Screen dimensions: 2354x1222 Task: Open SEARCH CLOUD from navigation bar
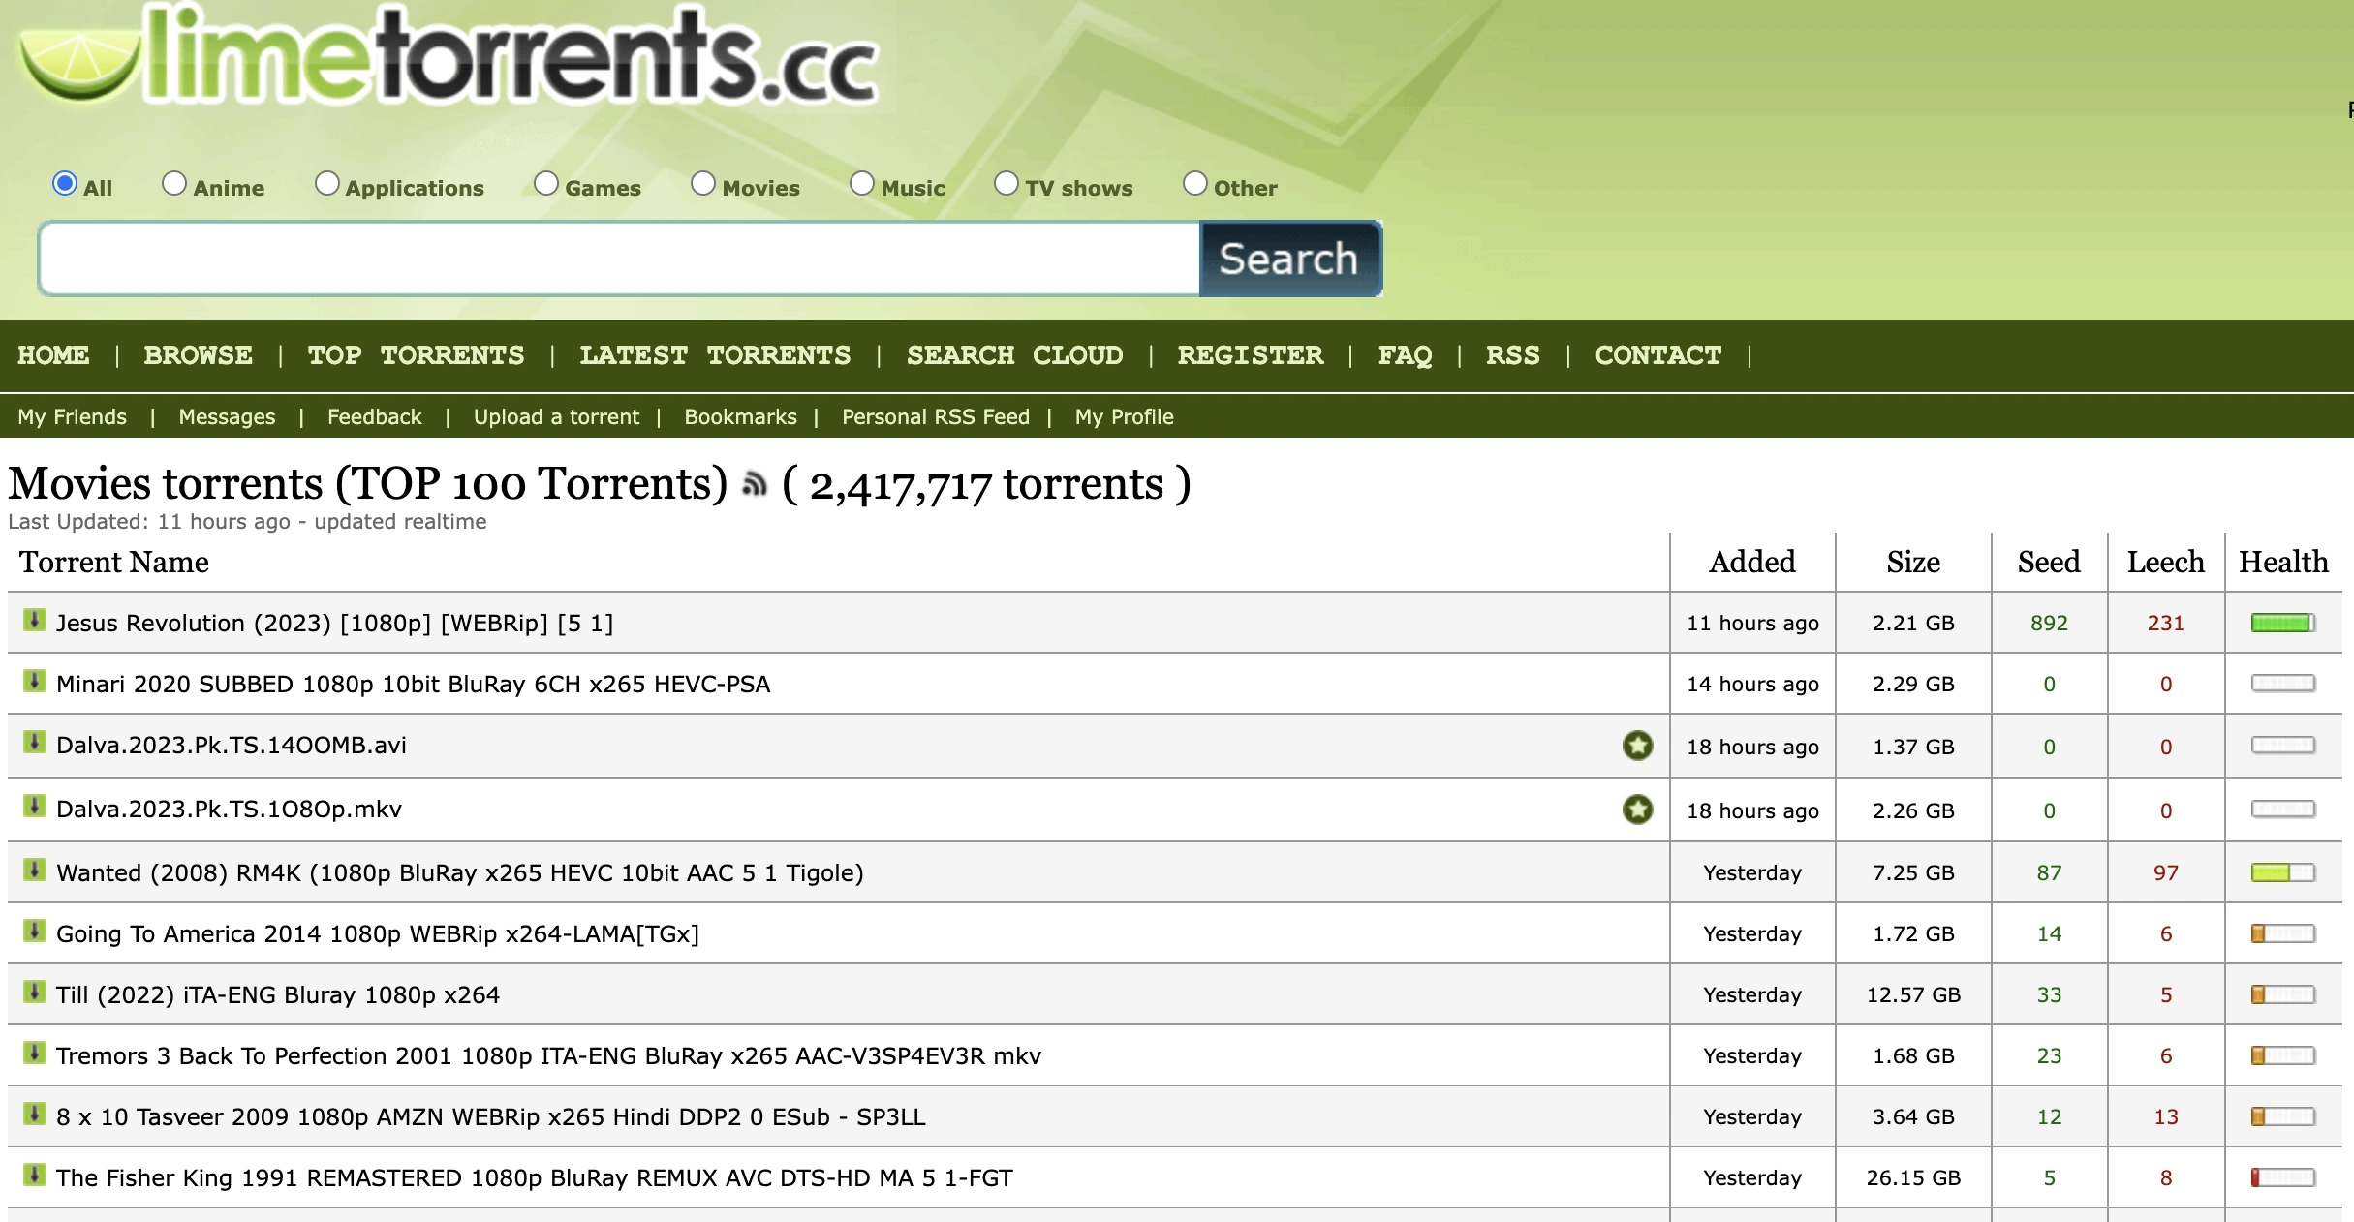pos(1015,355)
